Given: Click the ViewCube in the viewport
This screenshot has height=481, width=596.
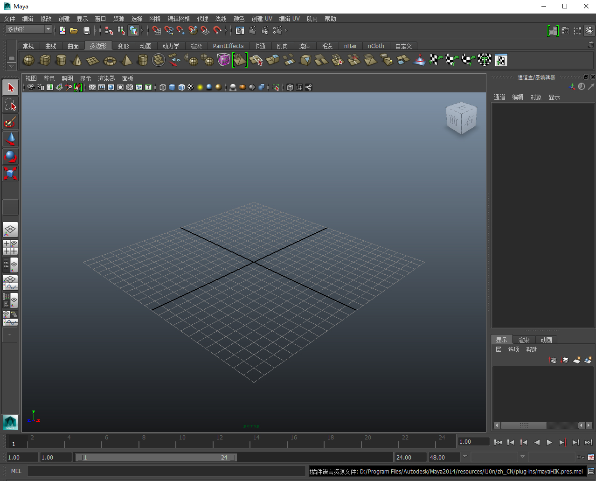Looking at the screenshot, I should coord(461,119).
